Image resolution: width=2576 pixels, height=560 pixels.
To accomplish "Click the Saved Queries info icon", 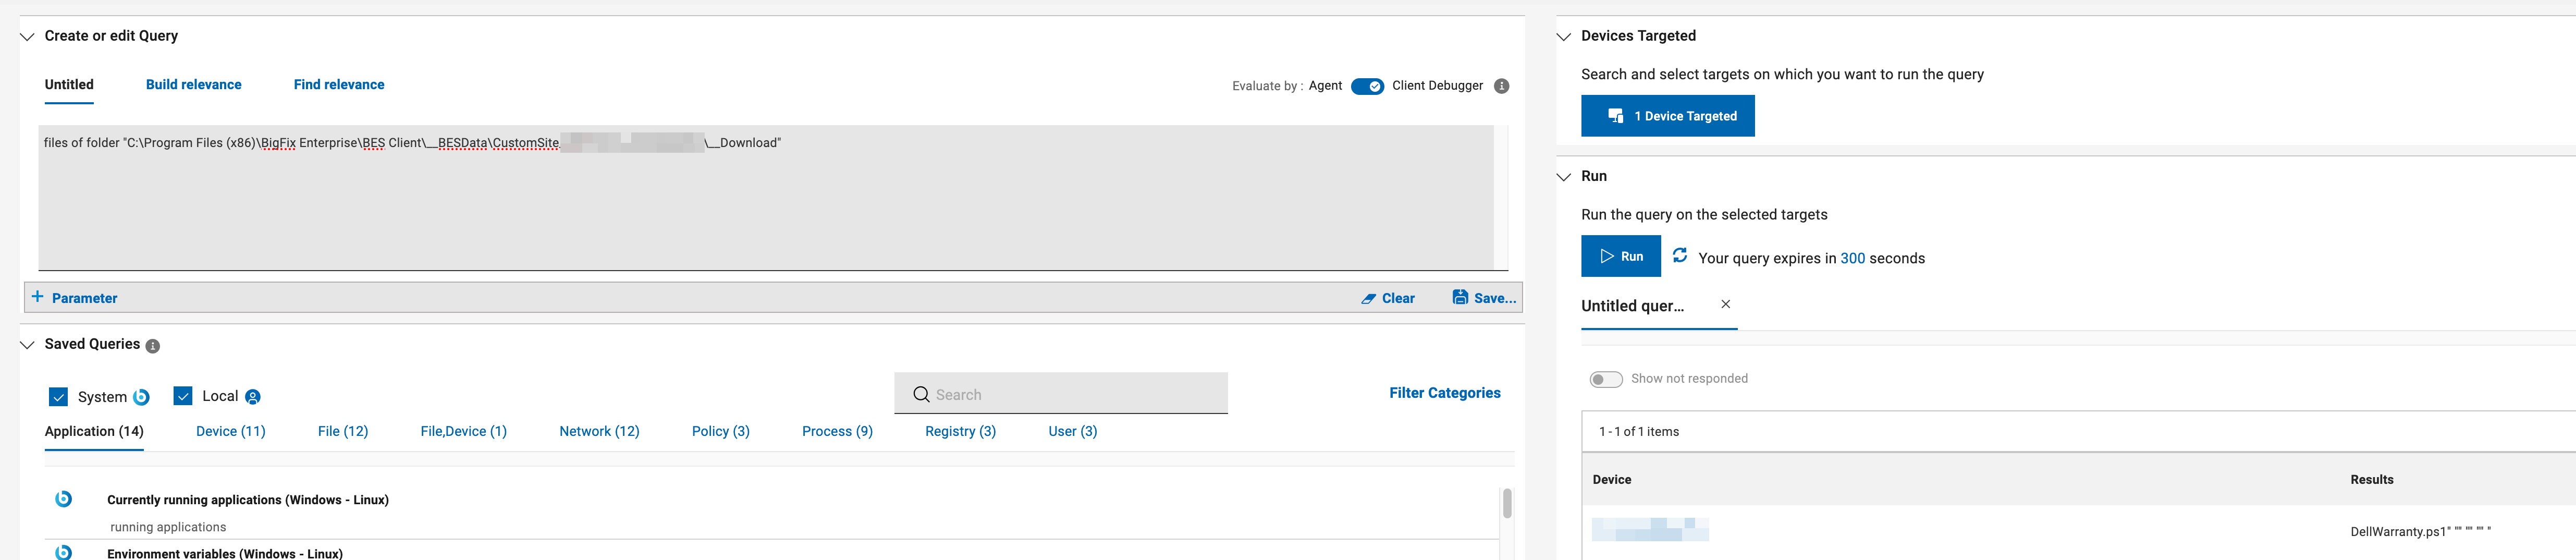I will click(152, 346).
